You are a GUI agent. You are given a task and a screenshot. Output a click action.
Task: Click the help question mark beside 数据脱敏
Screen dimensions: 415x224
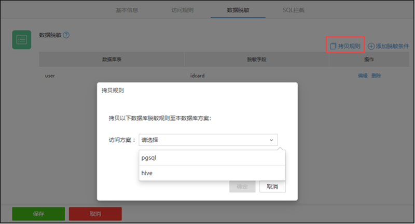[66, 35]
